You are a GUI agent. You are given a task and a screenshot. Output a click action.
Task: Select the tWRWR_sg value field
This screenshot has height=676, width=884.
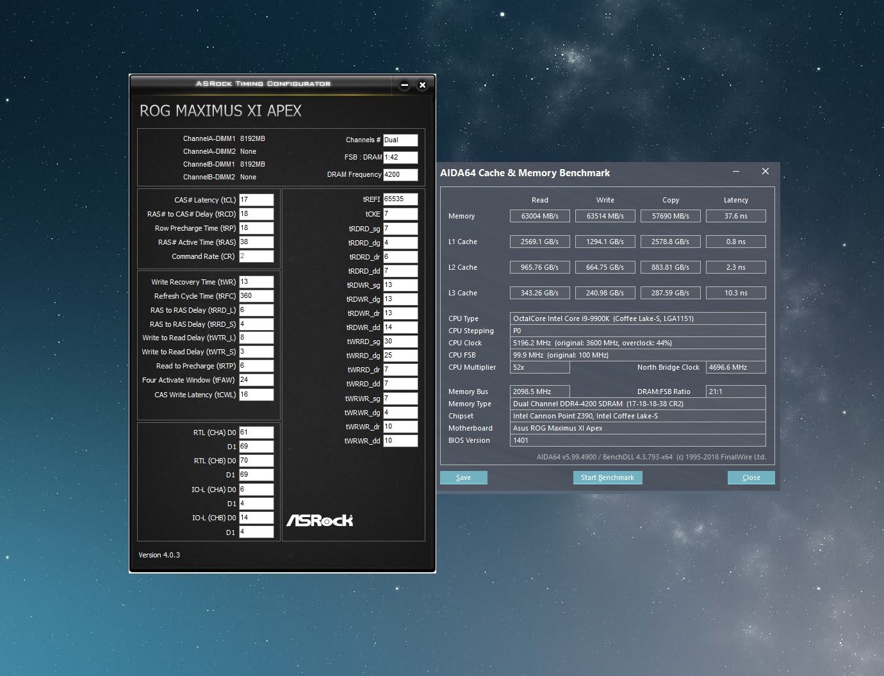pos(400,399)
